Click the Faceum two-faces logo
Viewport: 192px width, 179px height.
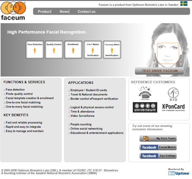pyautogui.click(x=13, y=11)
